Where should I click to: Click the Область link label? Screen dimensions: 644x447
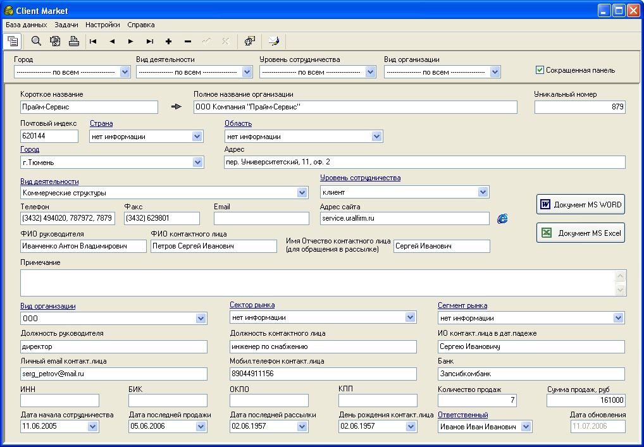pyautogui.click(x=238, y=123)
